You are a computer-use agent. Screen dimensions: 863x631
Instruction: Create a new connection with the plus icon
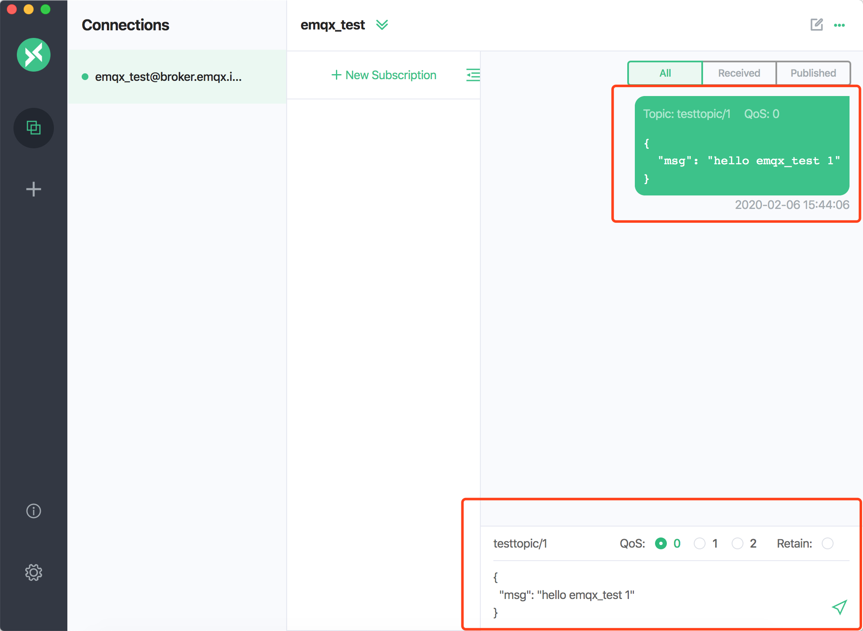point(33,189)
